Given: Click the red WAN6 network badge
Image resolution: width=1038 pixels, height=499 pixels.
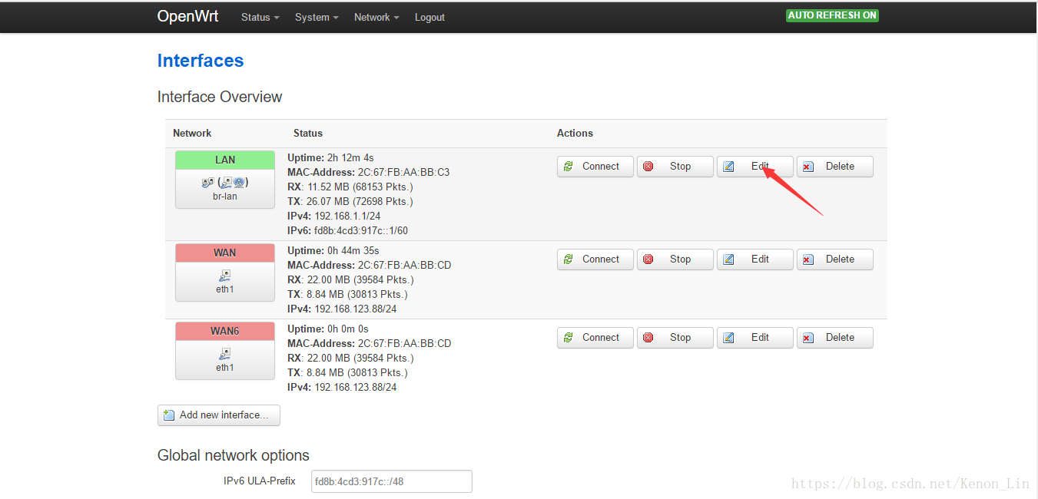Looking at the screenshot, I should click(x=225, y=331).
